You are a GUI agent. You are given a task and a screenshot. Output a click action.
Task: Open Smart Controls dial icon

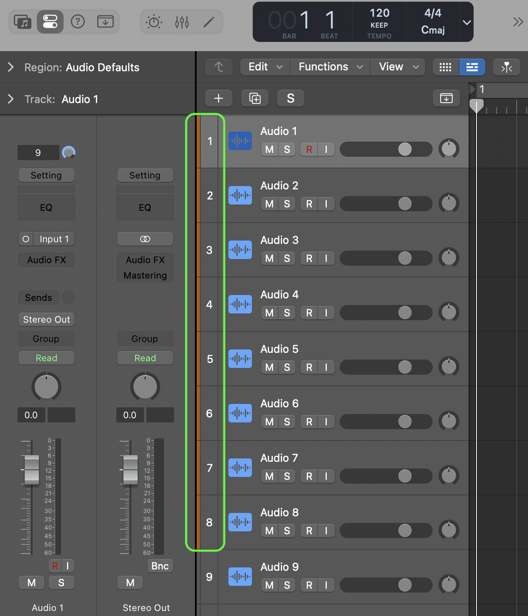[154, 22]
